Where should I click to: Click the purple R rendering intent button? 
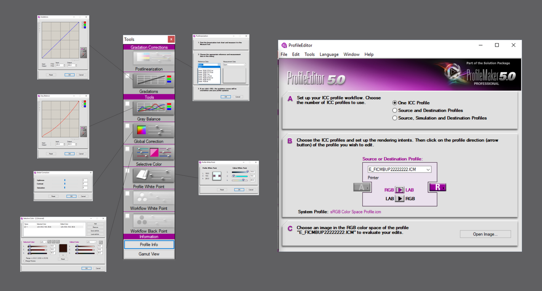pos(437,187)
